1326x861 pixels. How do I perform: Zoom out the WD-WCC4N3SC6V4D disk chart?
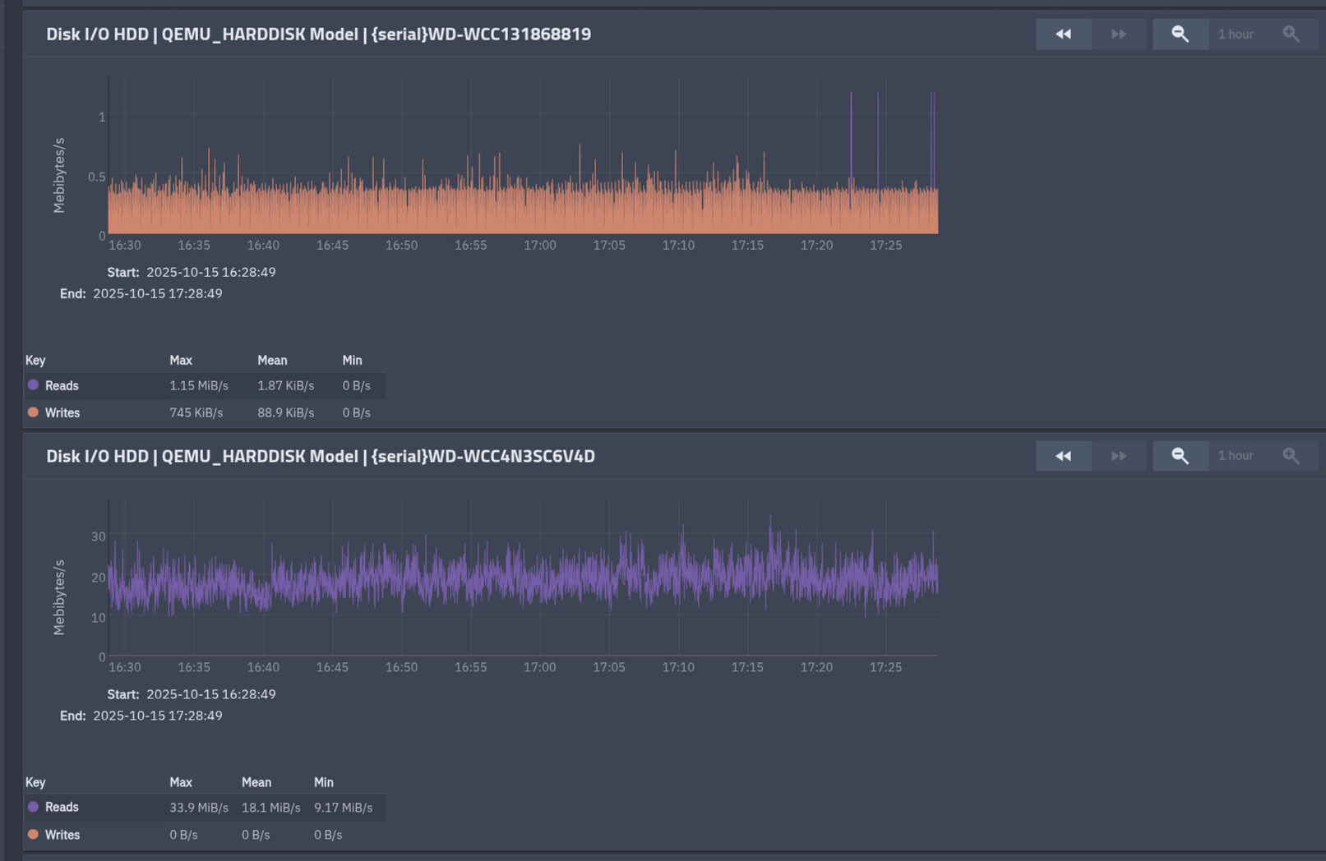pyautogui.click(x=1180, y=456)
